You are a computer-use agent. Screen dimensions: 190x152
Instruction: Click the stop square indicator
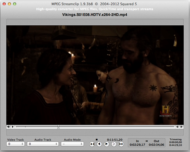[x=97, y=139]
